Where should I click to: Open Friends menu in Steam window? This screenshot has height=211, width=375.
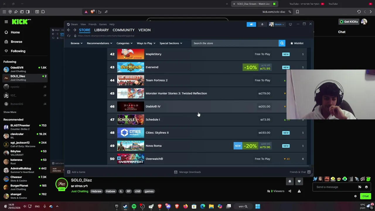[92, 24]
